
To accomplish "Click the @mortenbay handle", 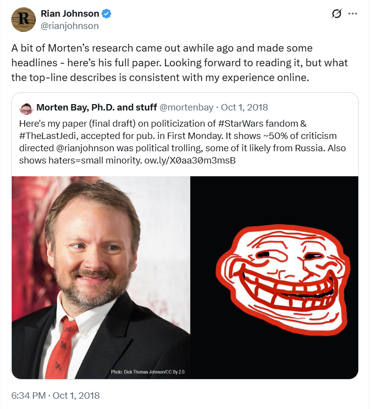I will (186, 108).
